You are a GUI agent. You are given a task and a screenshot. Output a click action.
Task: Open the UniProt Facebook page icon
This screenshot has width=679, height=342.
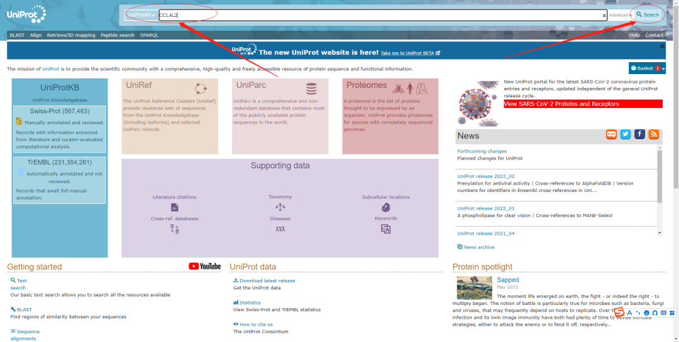(x=639, y=134)
